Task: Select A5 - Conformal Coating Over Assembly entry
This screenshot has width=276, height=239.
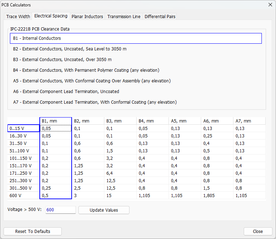Action: point(136,81)
